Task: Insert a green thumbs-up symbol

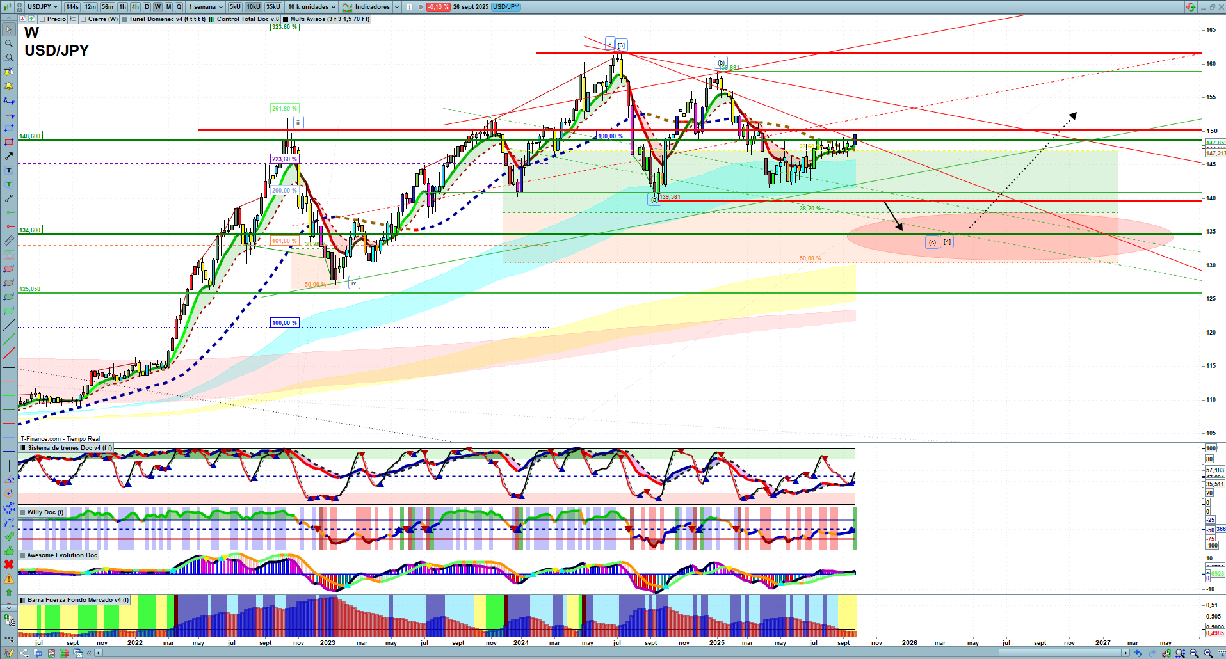Action: (x=9, y=550)
